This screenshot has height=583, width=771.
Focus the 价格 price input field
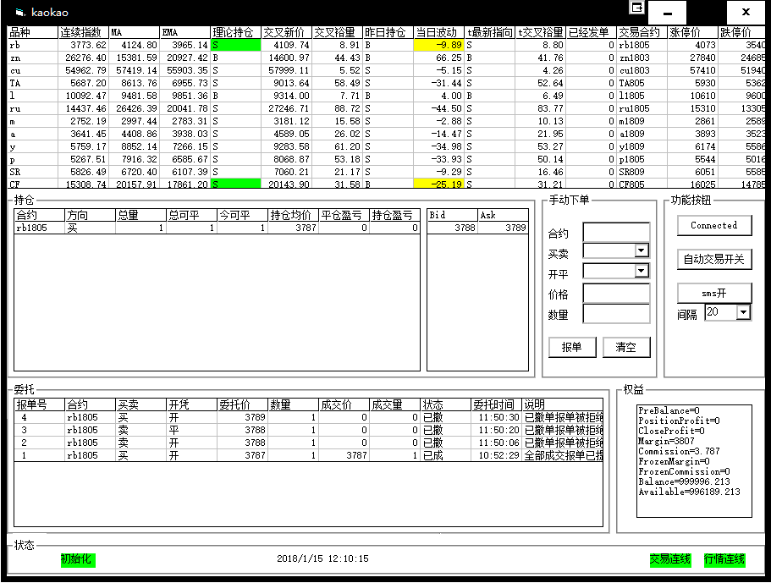[x=616, y=294]
